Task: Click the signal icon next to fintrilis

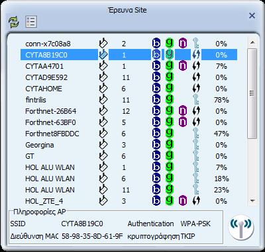Action: (103, 99)
